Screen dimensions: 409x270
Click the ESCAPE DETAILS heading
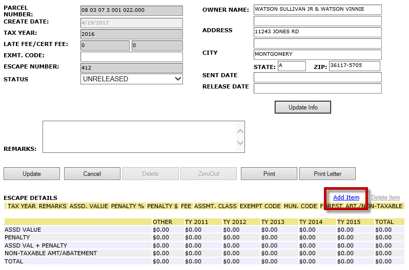(31, 198)
